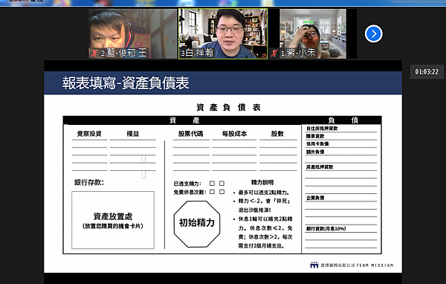Click the 自住房抵押貸款 liability row

(x=341, y=129)
